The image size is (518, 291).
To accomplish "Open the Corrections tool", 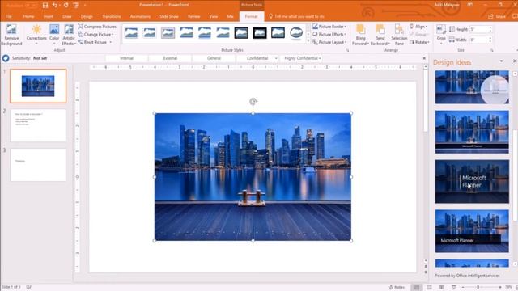I will 36,34.
